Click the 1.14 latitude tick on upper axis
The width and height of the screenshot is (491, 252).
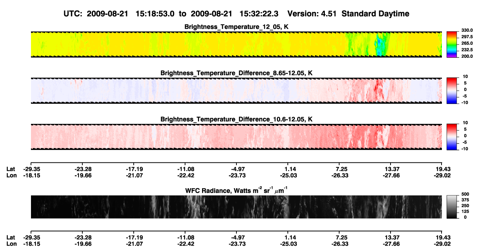click(288, 169)
